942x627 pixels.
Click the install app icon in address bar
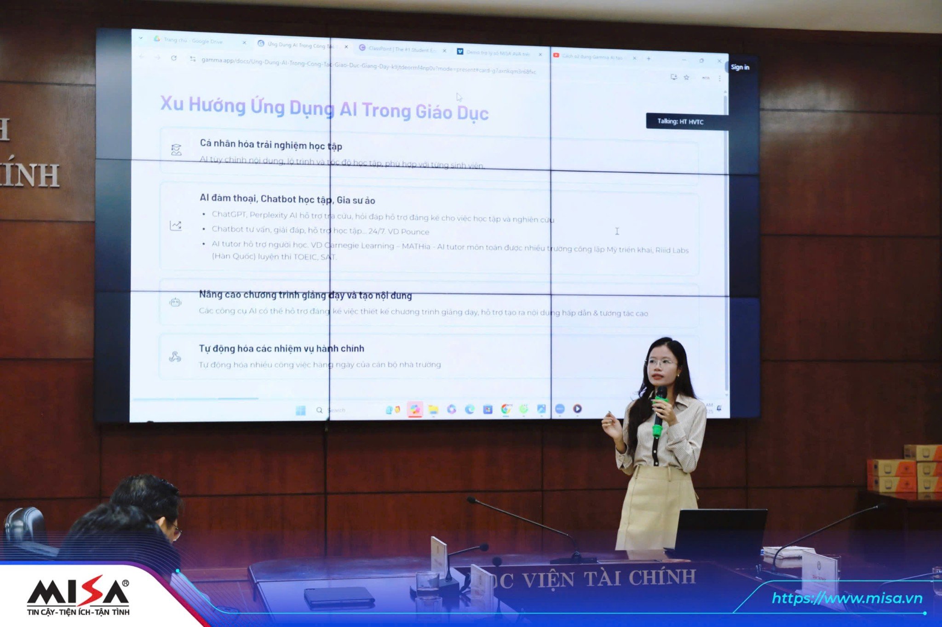[674, 77]
